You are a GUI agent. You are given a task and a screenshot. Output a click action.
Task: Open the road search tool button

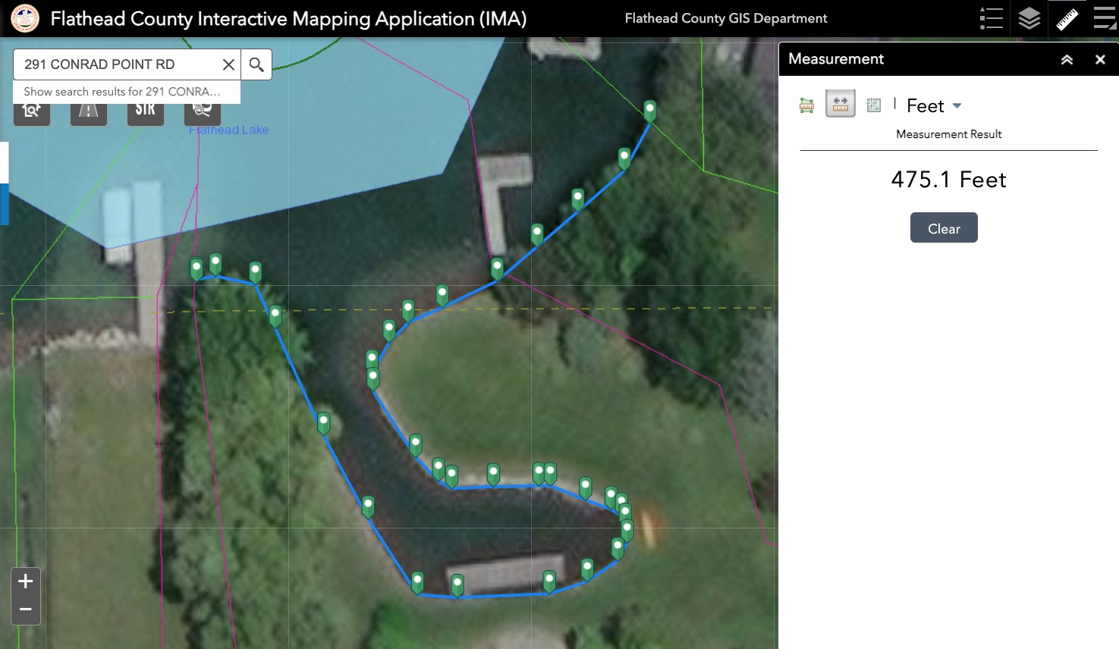[x=89, y=111]
